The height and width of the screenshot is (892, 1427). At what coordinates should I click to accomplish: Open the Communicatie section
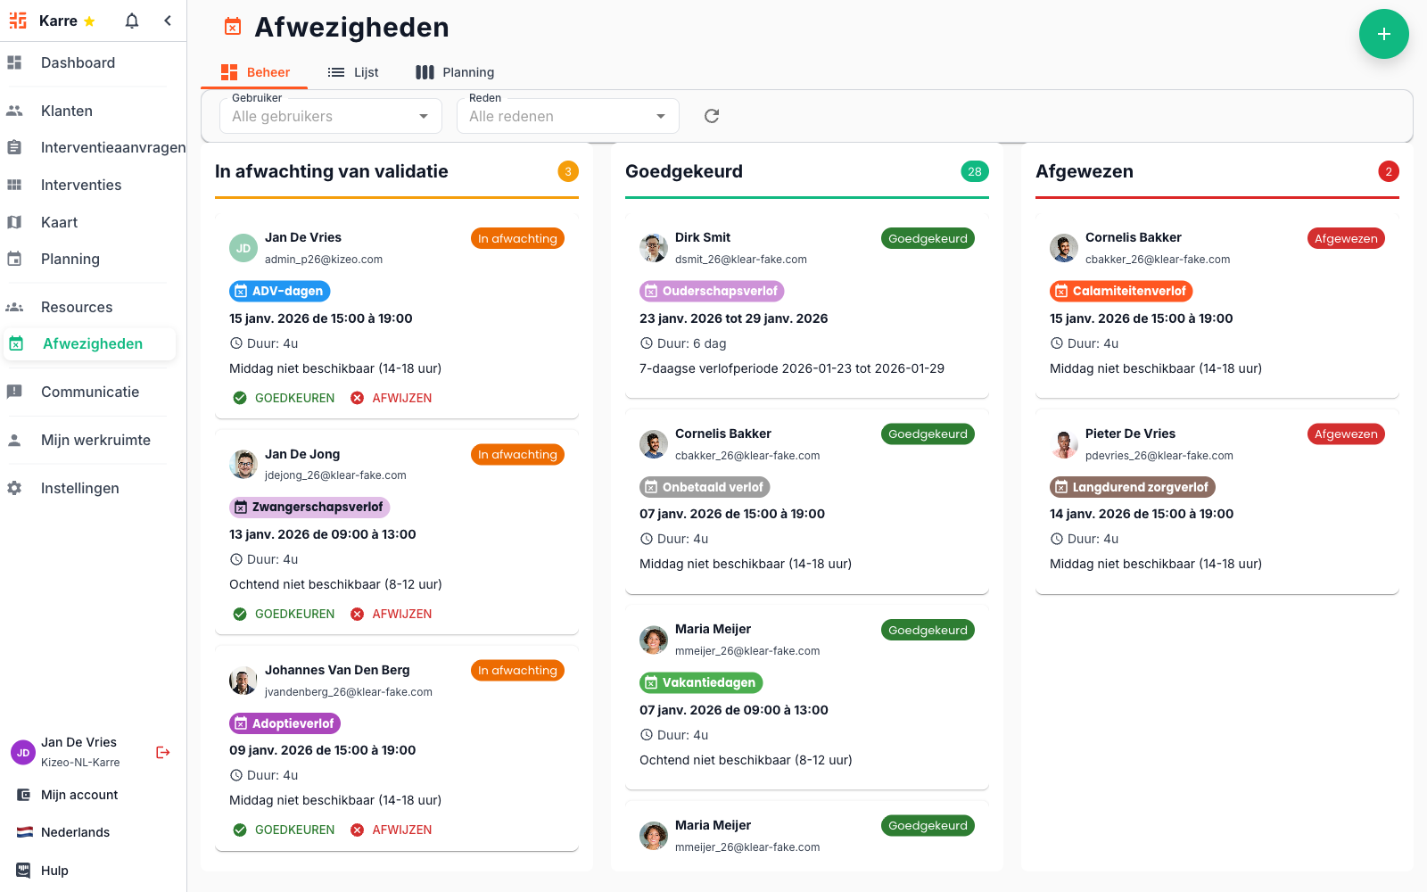[89, 392]
